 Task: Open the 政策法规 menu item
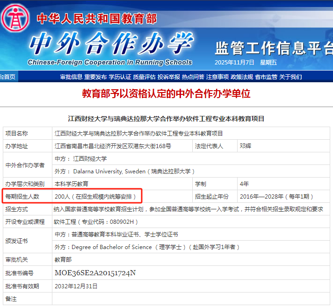click(x=242, y=77)
